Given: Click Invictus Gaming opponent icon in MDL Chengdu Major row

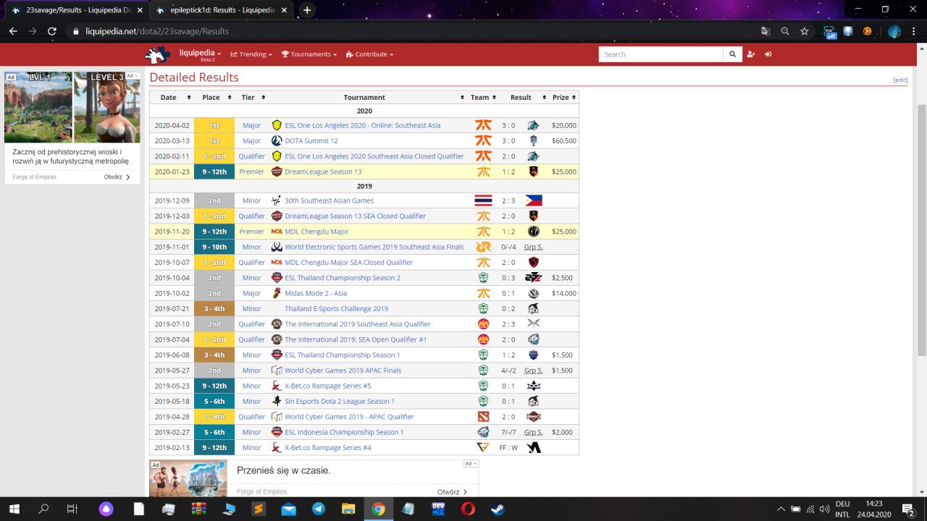Looking at the screenshot, I should point(534,232).
